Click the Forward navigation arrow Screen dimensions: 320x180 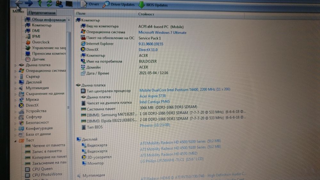point(29,3)
